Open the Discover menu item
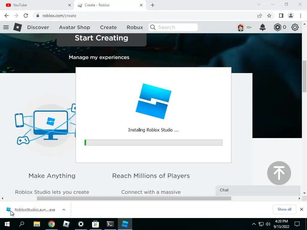 click(38, 27)
